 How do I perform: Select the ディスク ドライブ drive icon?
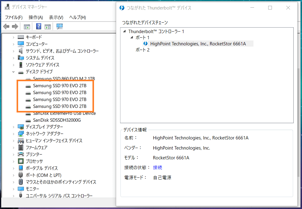pos(21,72)
